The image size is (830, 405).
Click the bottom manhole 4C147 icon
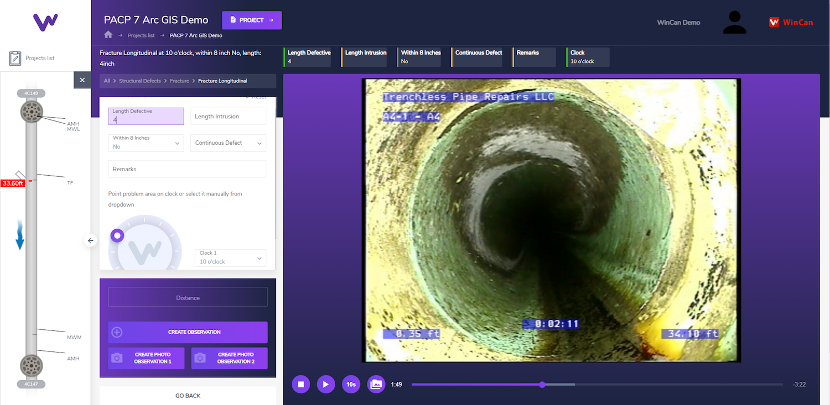[31, 366]
